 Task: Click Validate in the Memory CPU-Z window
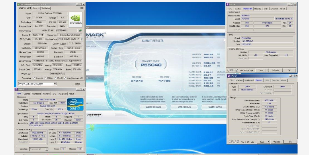[x=277, y=142]
